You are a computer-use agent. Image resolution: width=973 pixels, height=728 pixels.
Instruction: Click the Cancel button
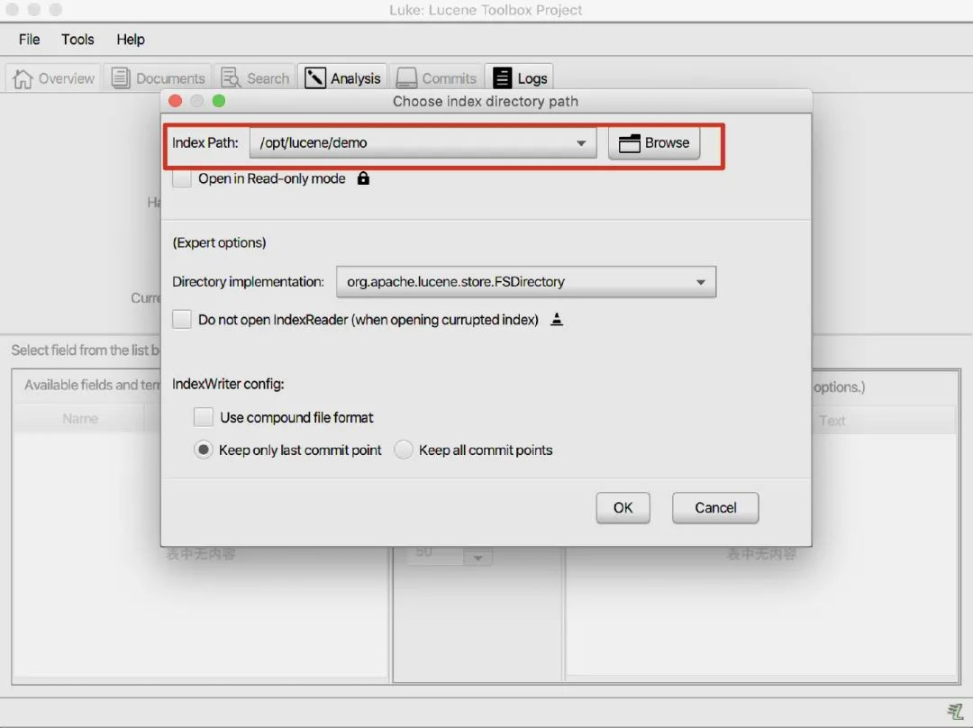click(715, 507)
